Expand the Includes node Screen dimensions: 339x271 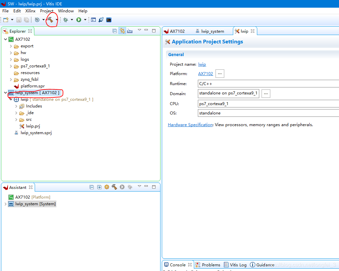[16, 106]
